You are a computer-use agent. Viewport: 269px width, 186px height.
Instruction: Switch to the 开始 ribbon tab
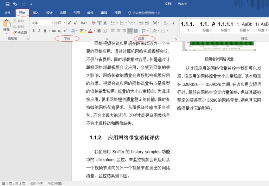22,13
